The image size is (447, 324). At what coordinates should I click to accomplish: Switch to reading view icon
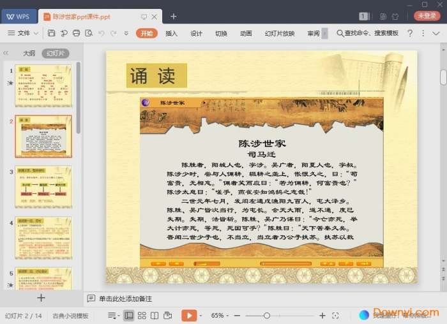(x=155, y=315)
